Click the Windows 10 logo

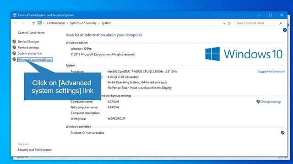click(244, 54)
